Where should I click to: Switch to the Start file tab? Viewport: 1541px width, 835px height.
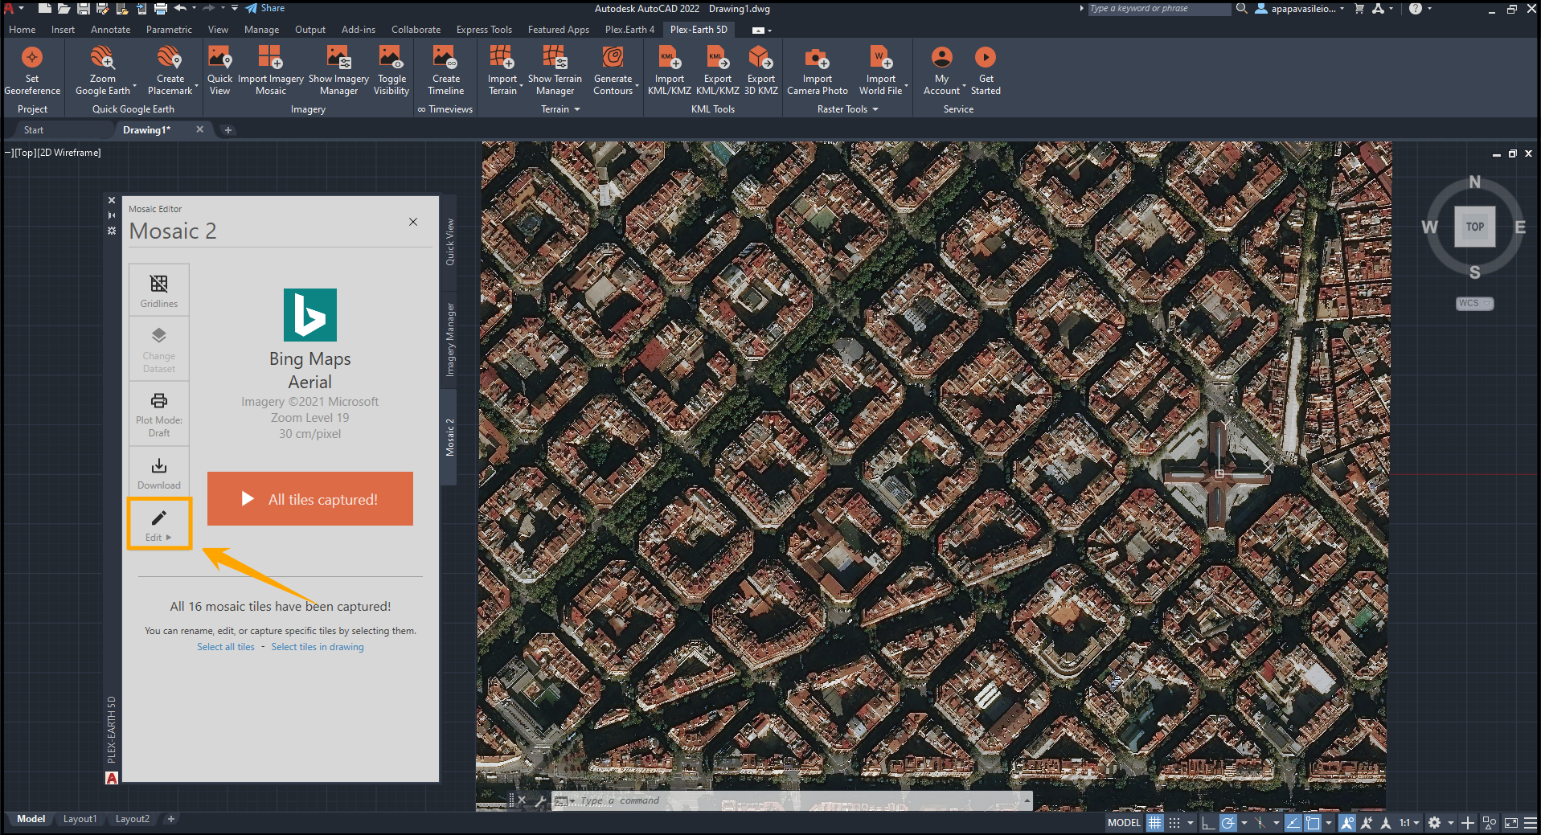(x=34, y=130)
